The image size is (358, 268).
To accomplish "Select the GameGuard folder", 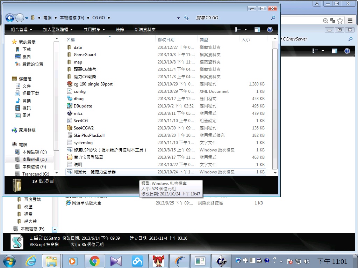I will coord(85,55).
